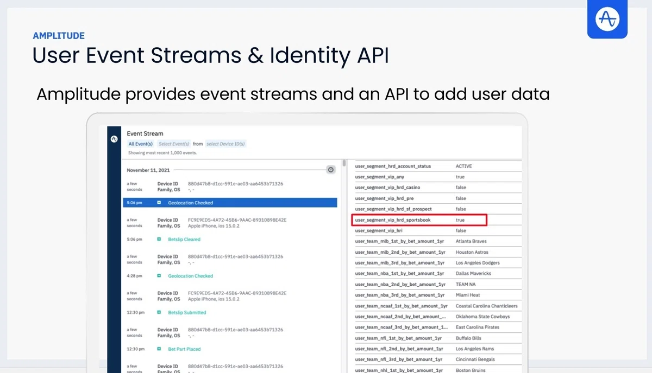
Task: Open the 5:06 pm Geolocation Checked event
Action: tap(230, 203)
